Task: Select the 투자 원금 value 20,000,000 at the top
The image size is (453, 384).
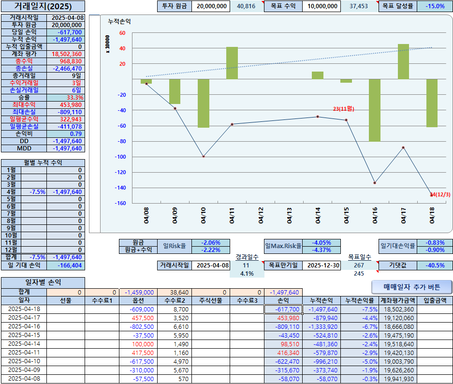Action: coord(211,6)
